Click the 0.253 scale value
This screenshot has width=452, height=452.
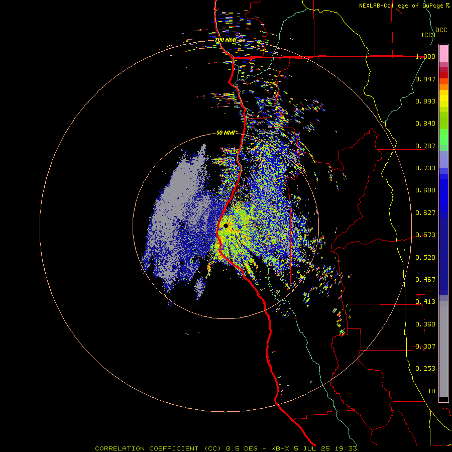[425, 369]
